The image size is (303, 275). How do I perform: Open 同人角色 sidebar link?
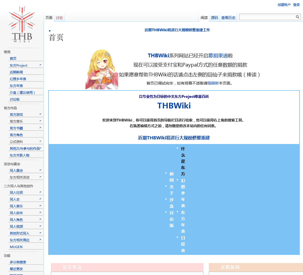coord(16,220)
